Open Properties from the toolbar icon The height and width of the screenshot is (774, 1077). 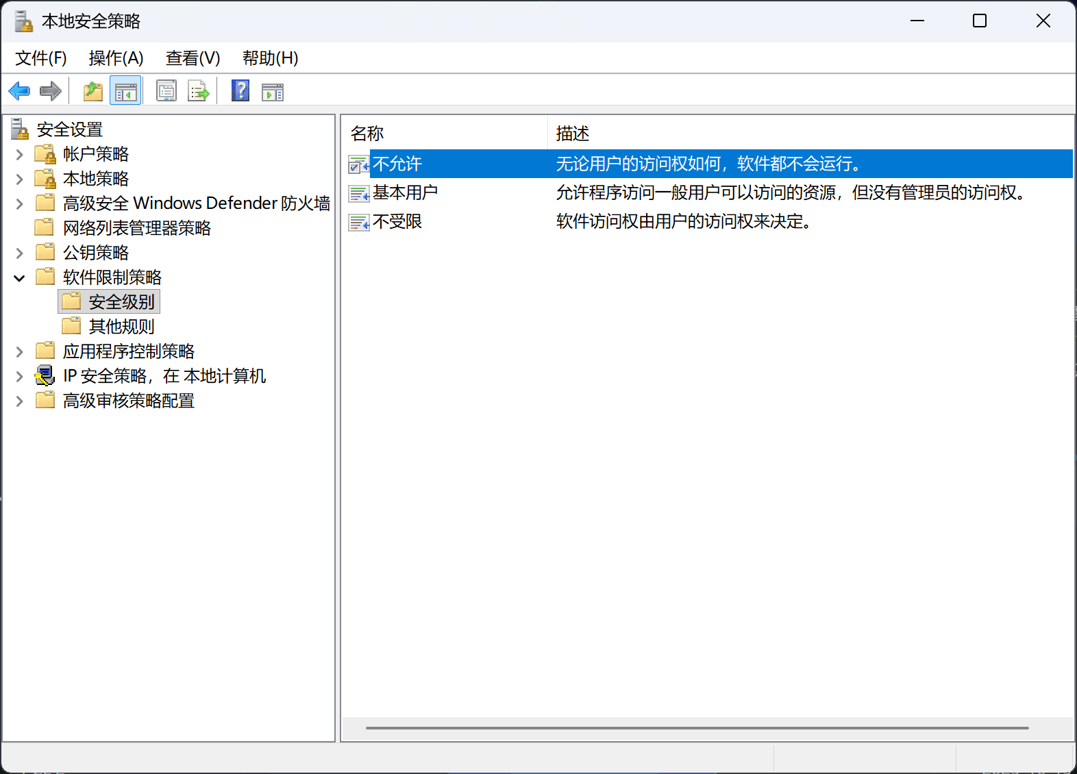(x=166, y=91)
